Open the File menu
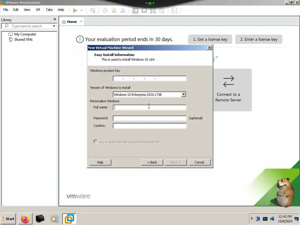Image resolution: width=300 pixels, height=225 pixels. pos(6,10)
